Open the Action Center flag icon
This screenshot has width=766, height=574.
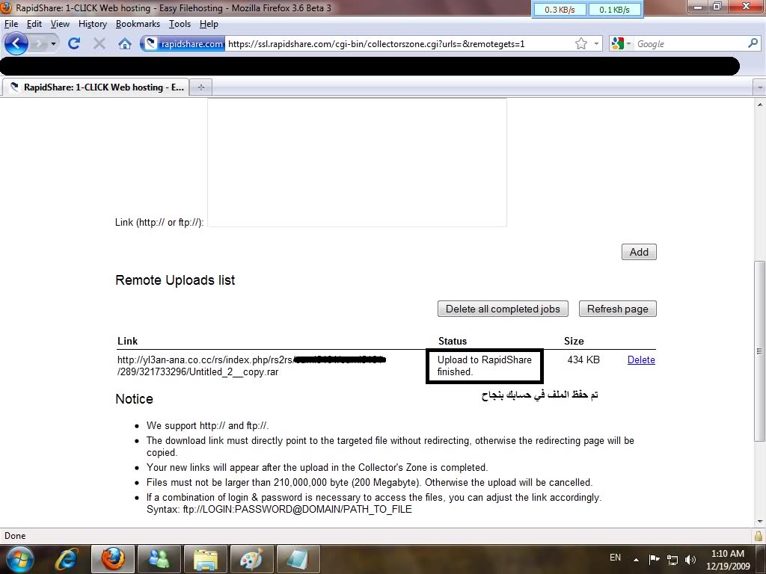pos(654,559)
